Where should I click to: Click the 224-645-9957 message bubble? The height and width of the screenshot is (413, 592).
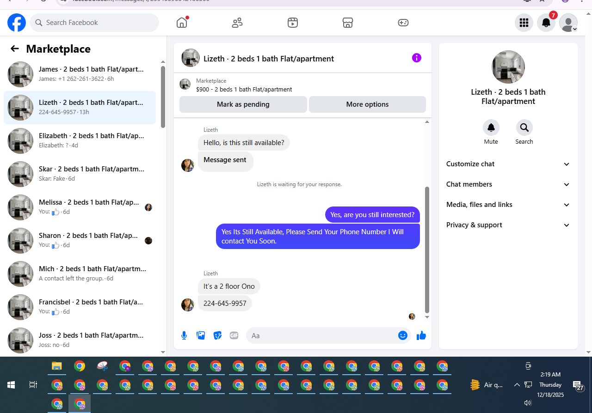(225, 304)
